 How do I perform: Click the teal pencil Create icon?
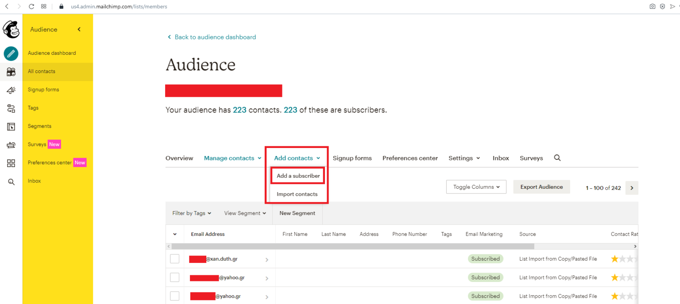click(x=11, y=53)
